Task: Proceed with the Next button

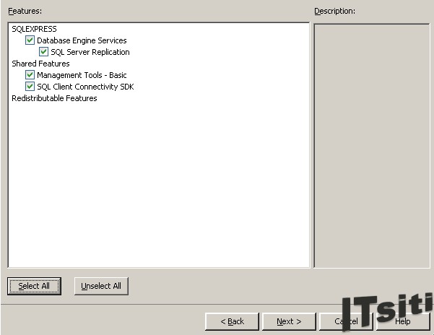Action: [x=289, y=321]
